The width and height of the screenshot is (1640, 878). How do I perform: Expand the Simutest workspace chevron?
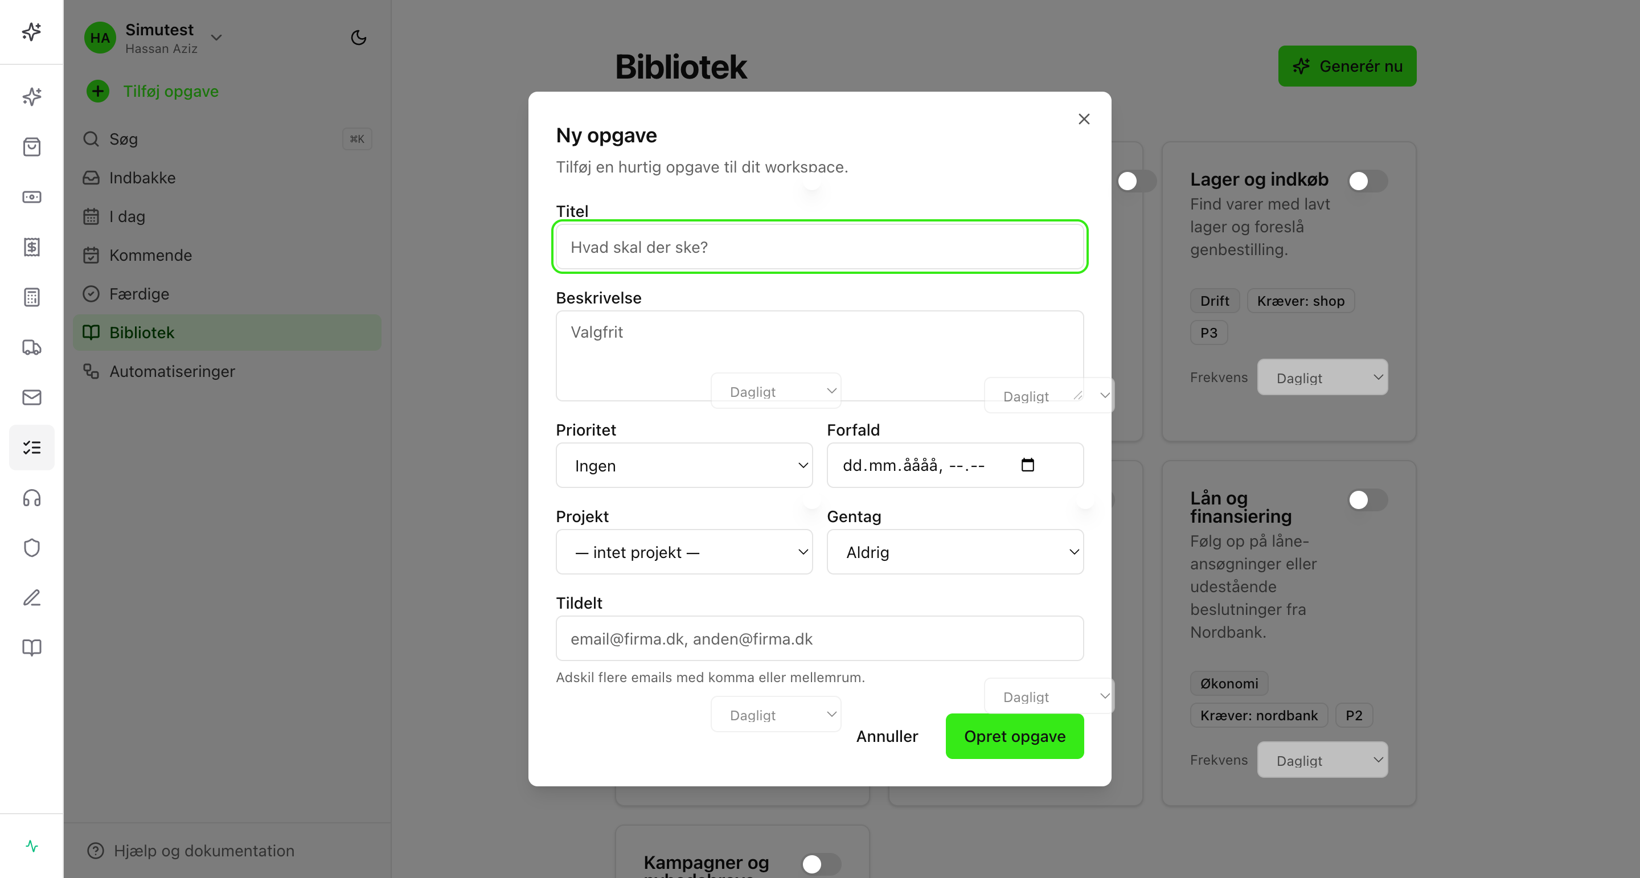pyautogui.click(x=216, y=38)
